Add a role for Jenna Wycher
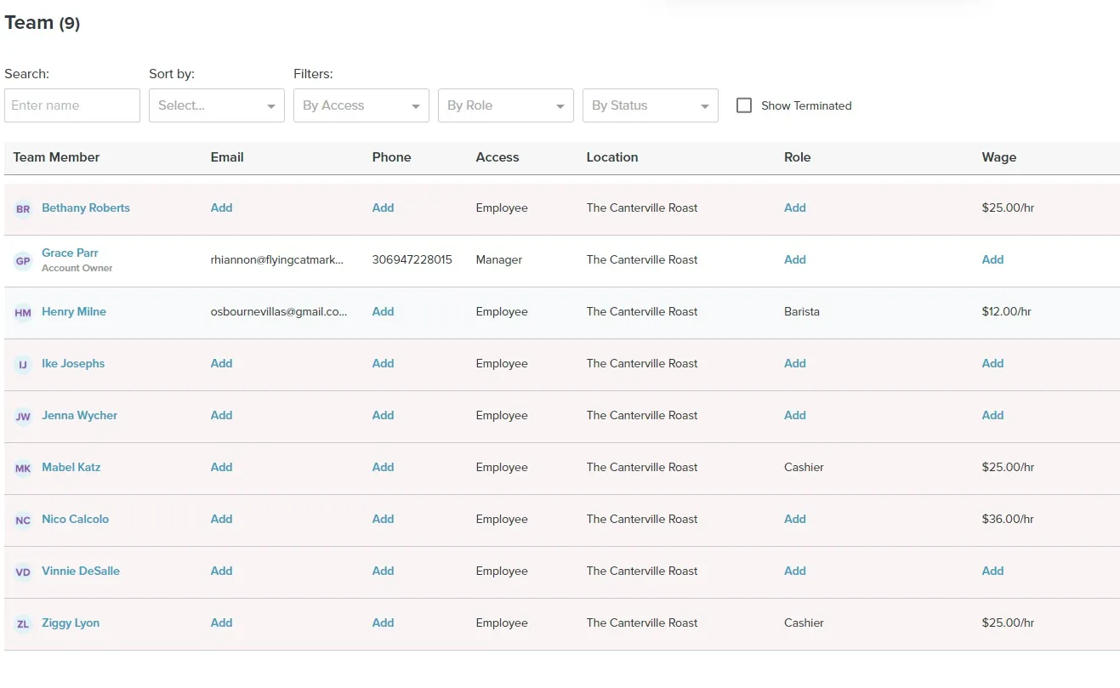Image resolution: width=1120 pixels, height=688 pixels. click(x=795, y=415)
